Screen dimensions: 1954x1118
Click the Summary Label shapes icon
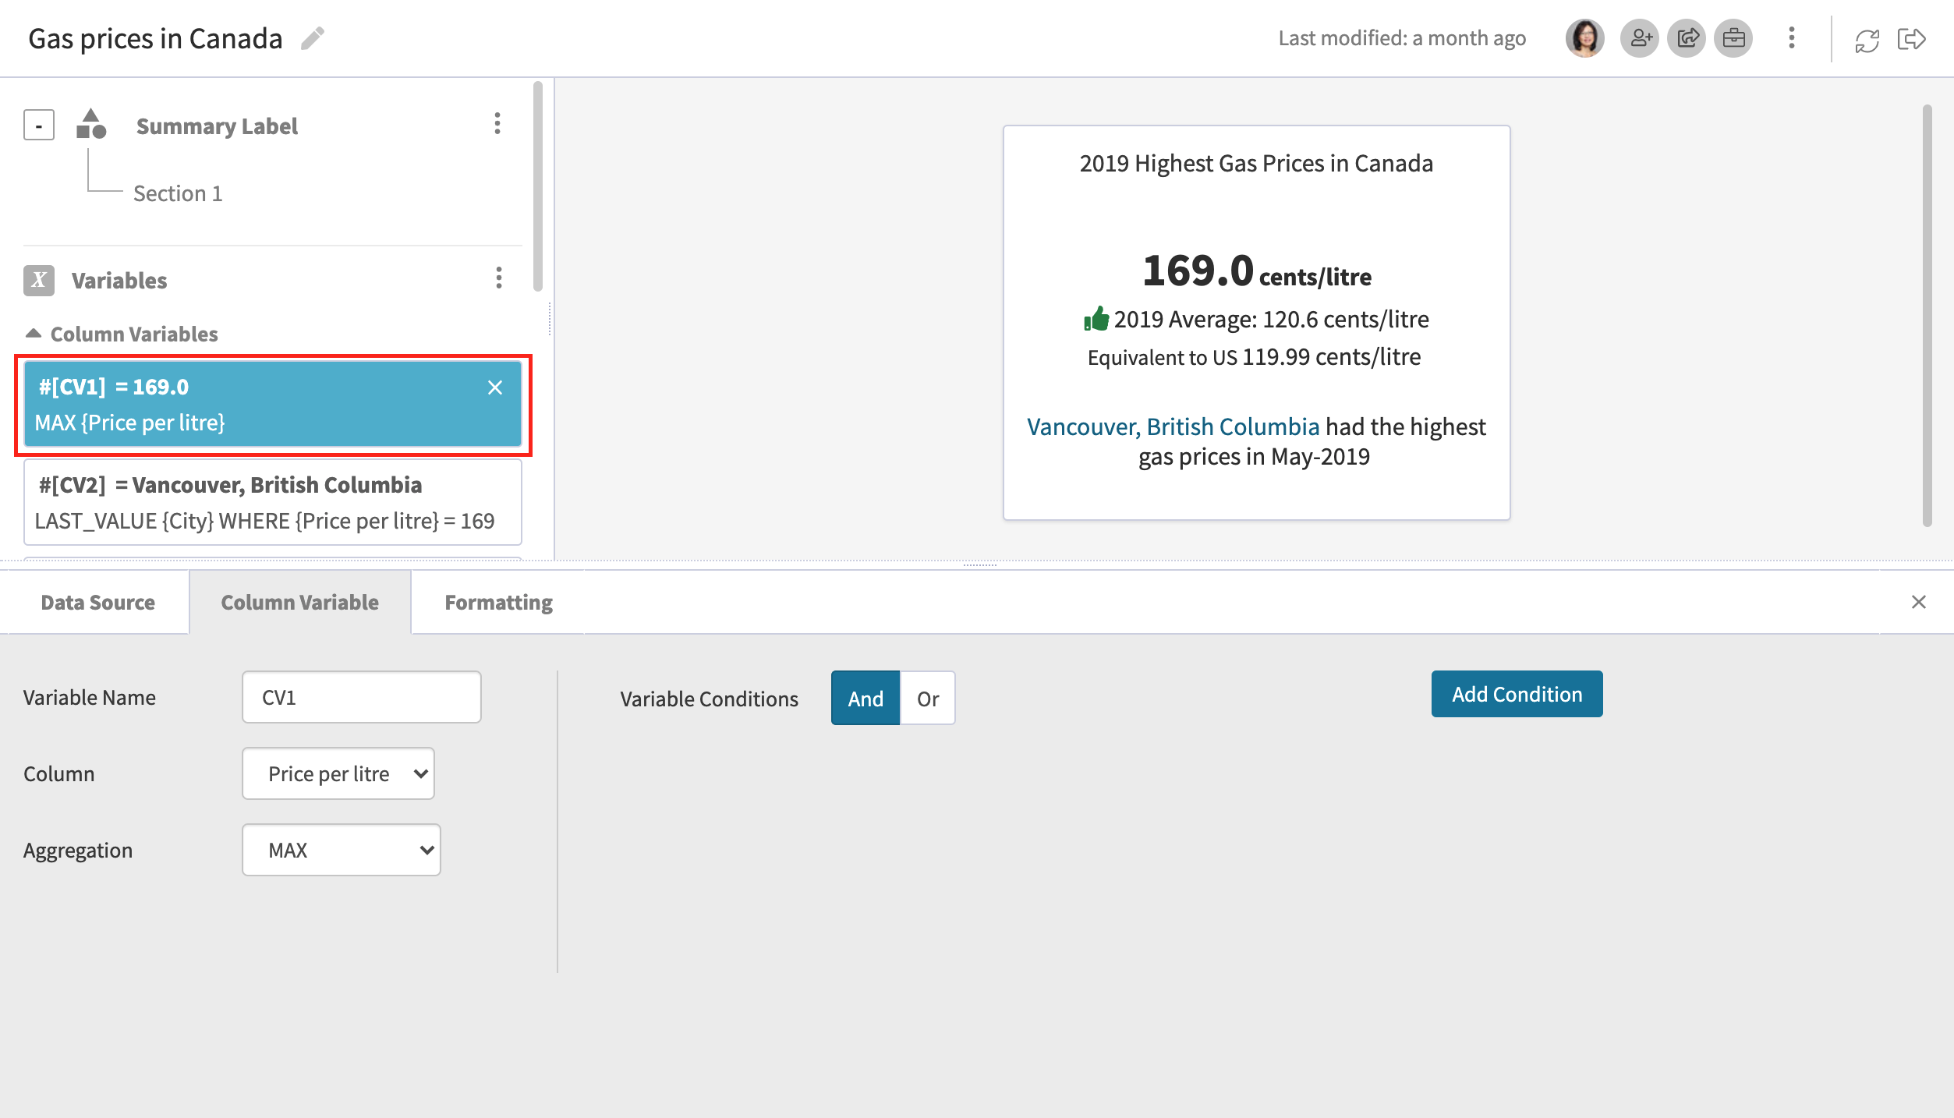91,124
